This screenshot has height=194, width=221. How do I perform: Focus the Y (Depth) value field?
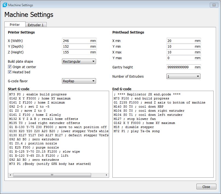[76, 47]
